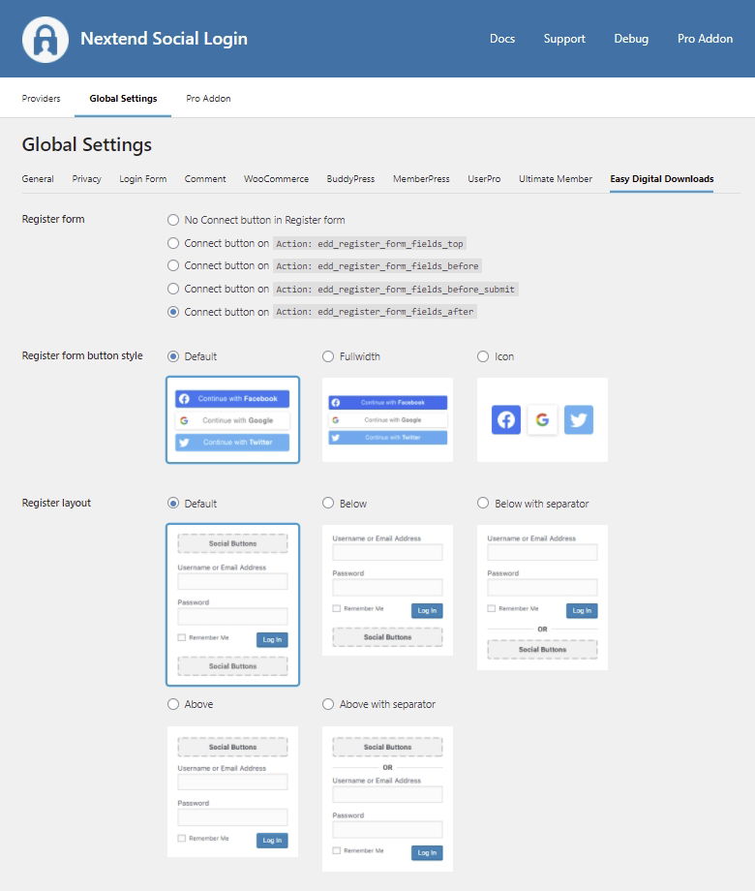Screen dimensions: 755x891
Task: Select the Fullwidth button style radio
Action: click(x=328, y=356)
